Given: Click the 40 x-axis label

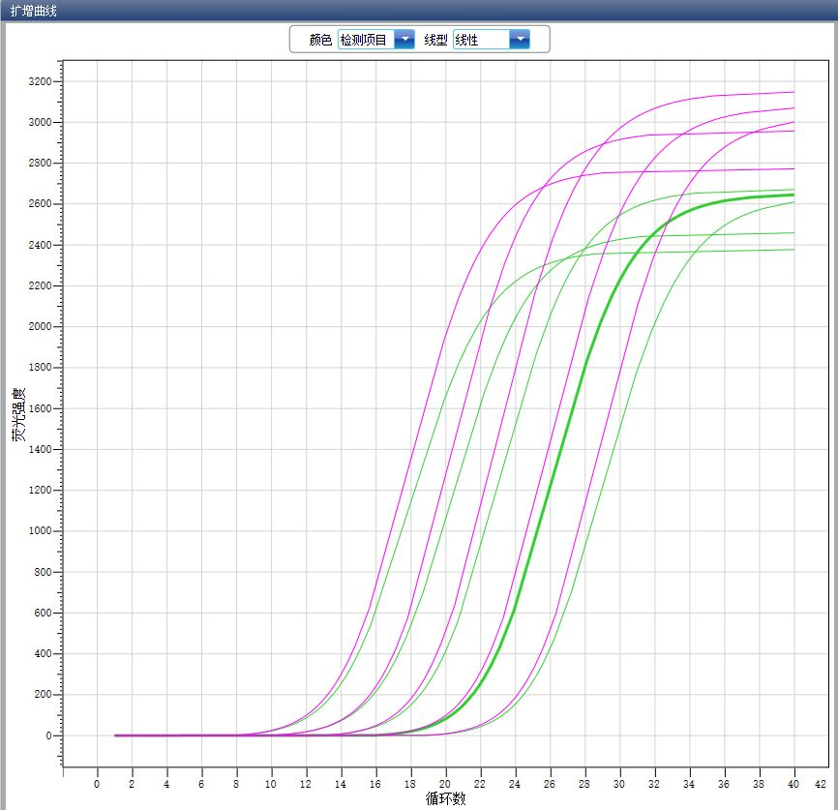Looking at the screenshot, I should click(x=793, y=784).
